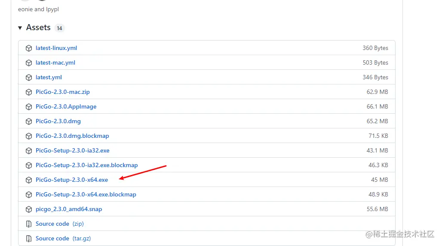Click the package icon beside PicGo-Setup-2.3.0-ia32.exe.blockmap
Screen dimensions: 442x246
29,165
